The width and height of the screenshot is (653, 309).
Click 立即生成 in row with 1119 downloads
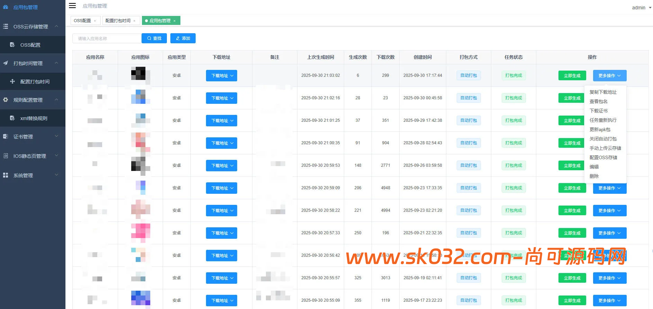(x=572, y=300)
